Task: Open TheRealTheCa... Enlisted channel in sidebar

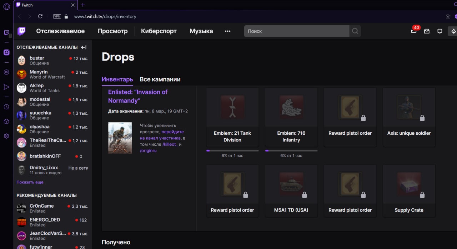Action: (52, 142)
